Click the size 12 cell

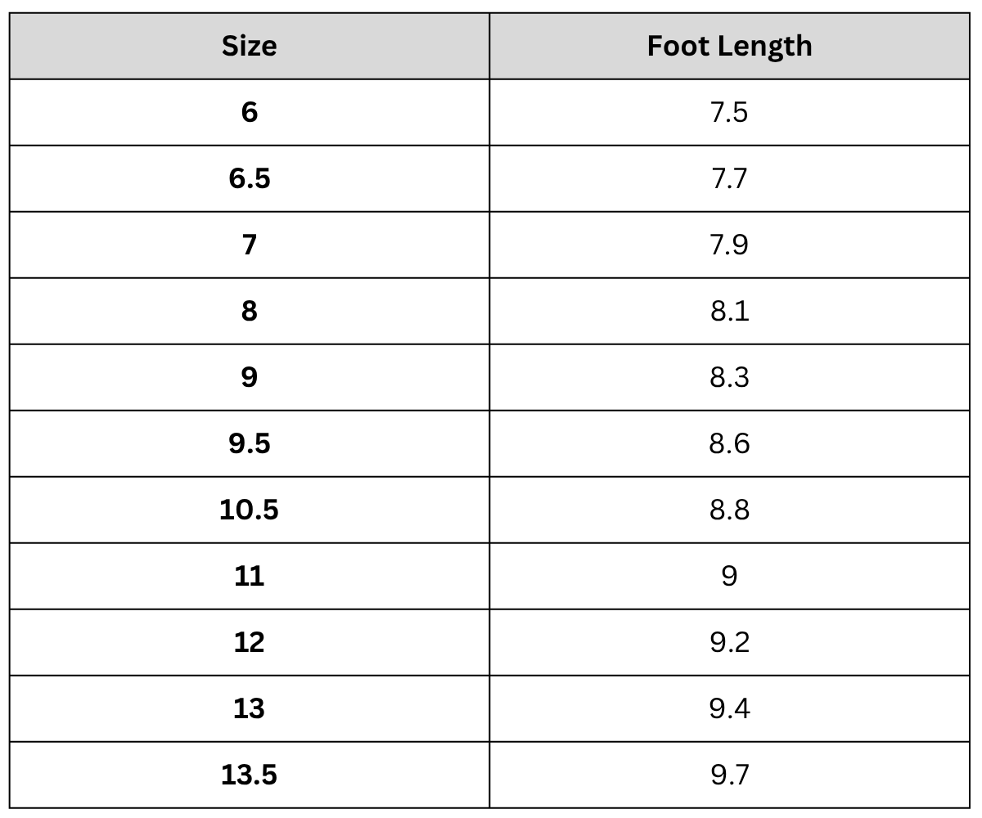click(x=250, y=642)
